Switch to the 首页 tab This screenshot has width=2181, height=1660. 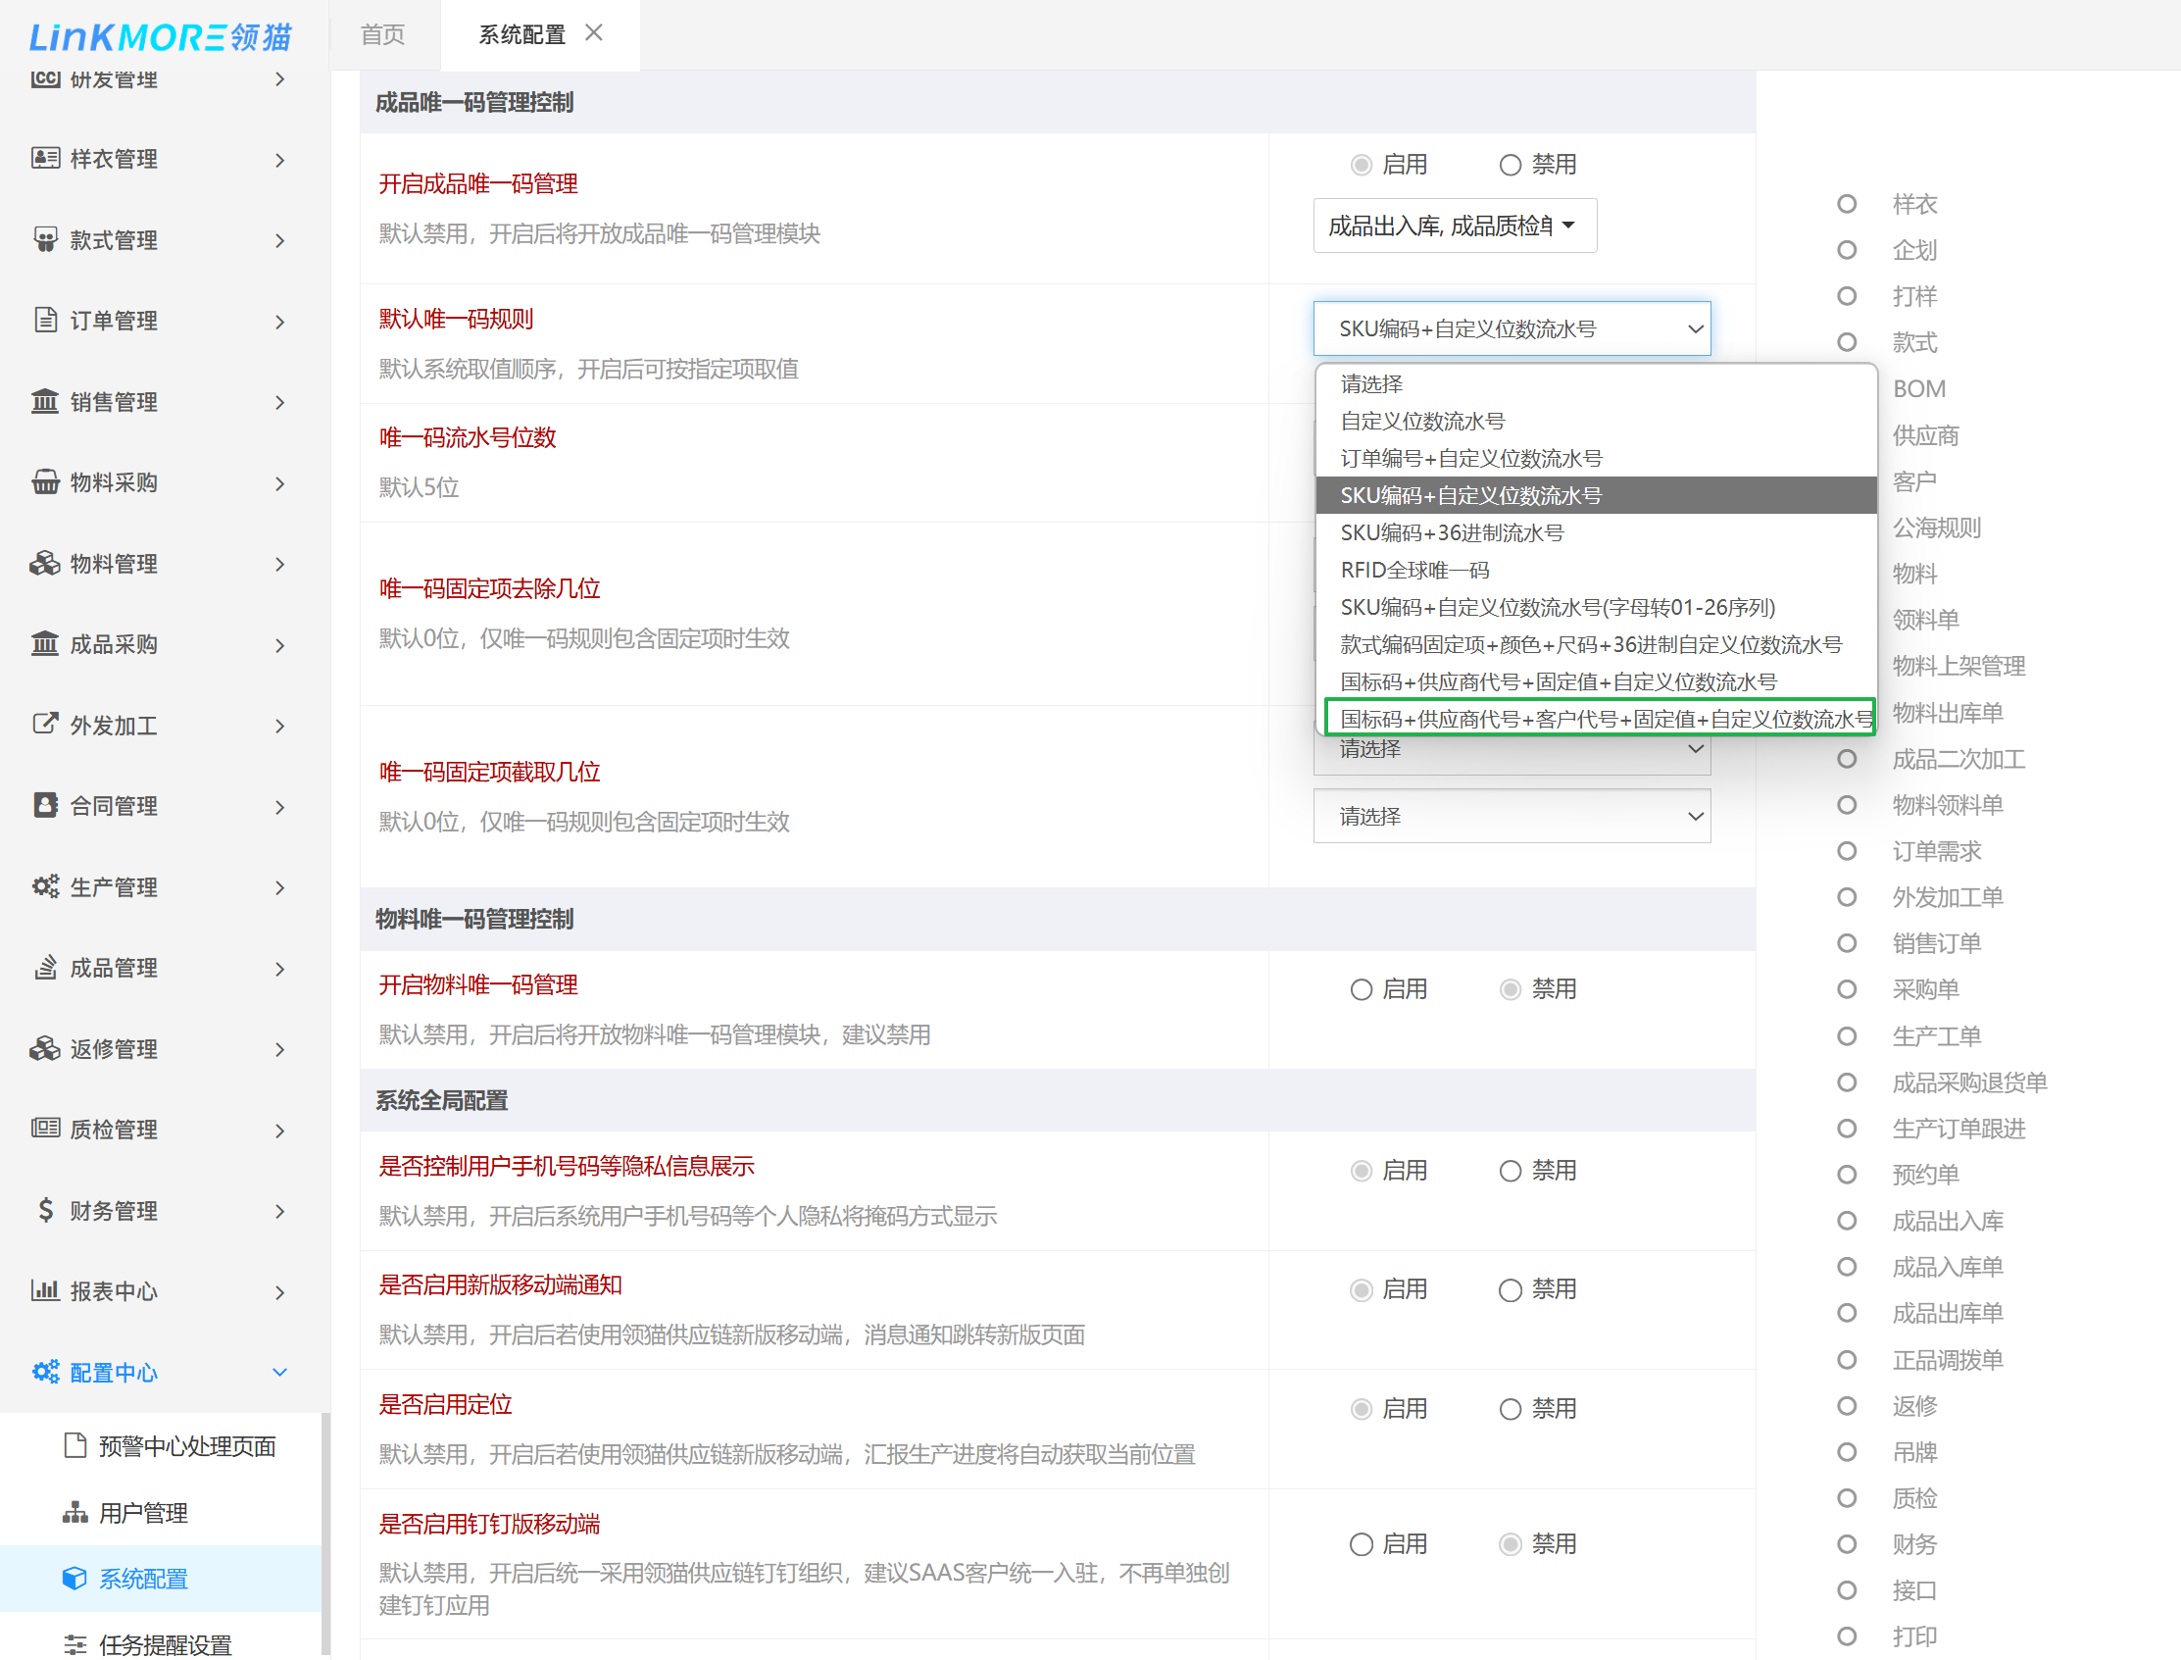point(383,35)
